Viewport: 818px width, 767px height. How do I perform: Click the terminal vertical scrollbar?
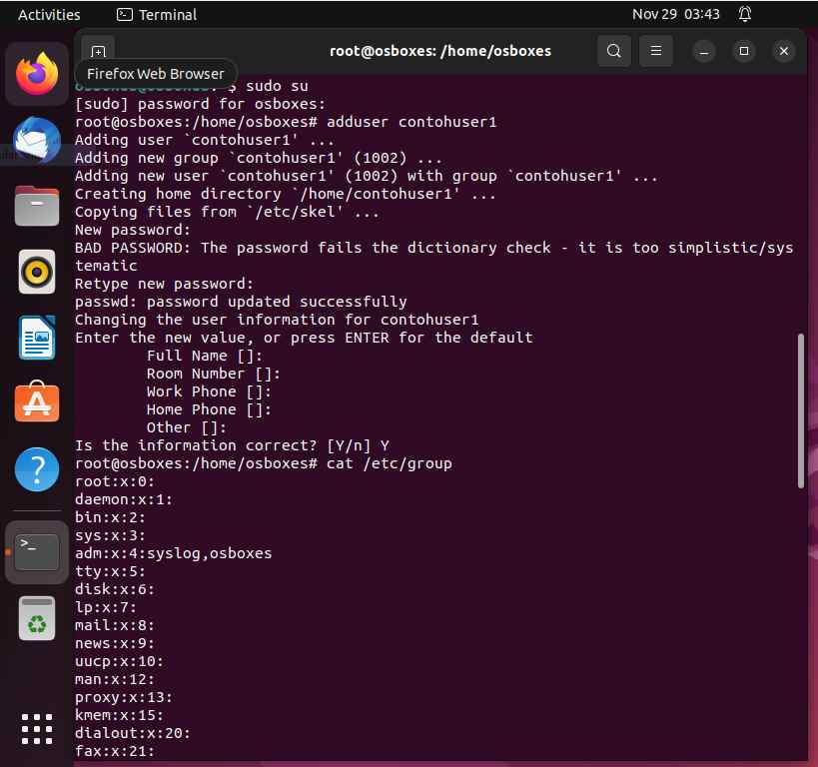click(x=801, y=410)
